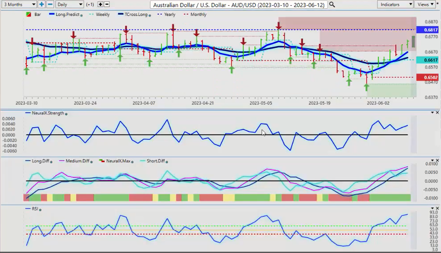Viewport: 441px width, 253px height.
Task: Open the Indicators dropdown
Action: [395, 4]
